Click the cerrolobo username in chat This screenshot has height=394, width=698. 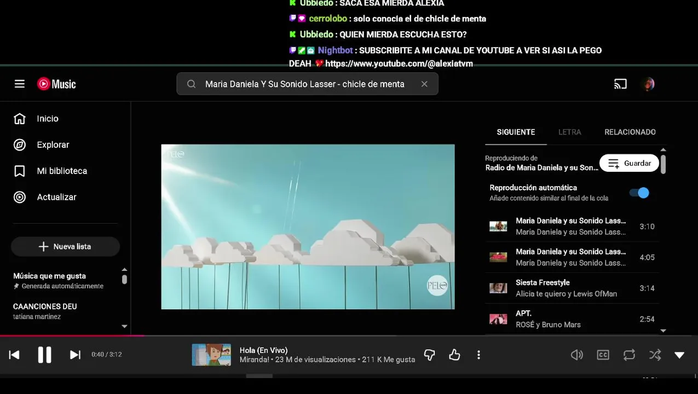pos(327,19)
